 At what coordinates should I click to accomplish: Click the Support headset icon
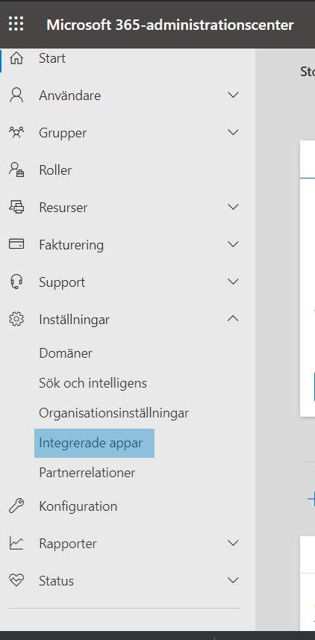16,282
